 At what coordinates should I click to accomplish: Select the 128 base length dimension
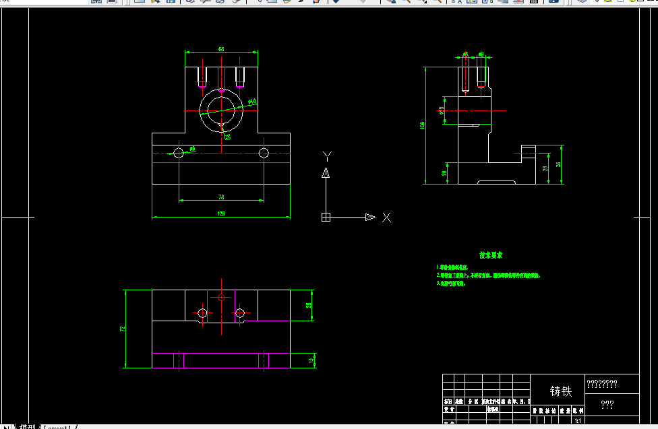click(x=221, y=213)
